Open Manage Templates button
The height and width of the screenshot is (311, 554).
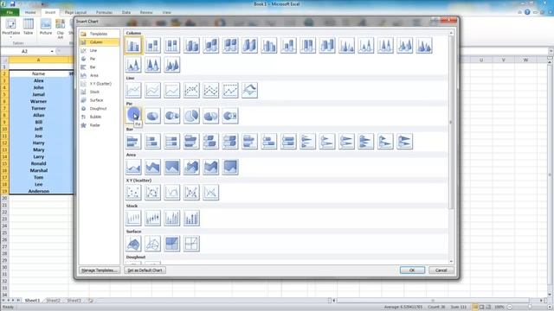coord(100,270)
